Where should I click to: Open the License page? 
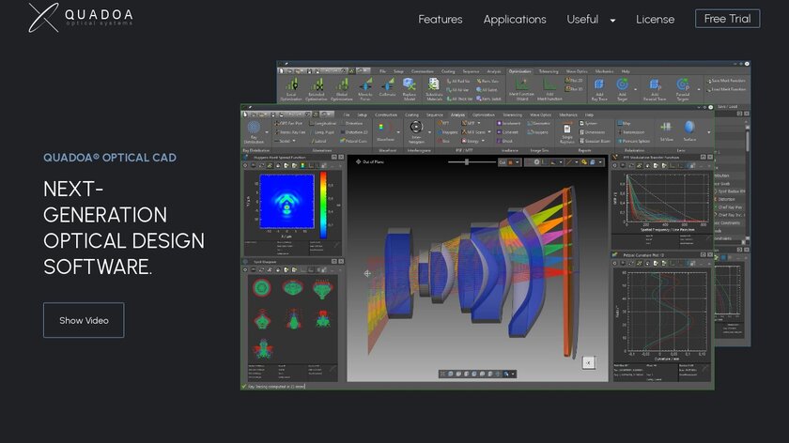[655, 19]
